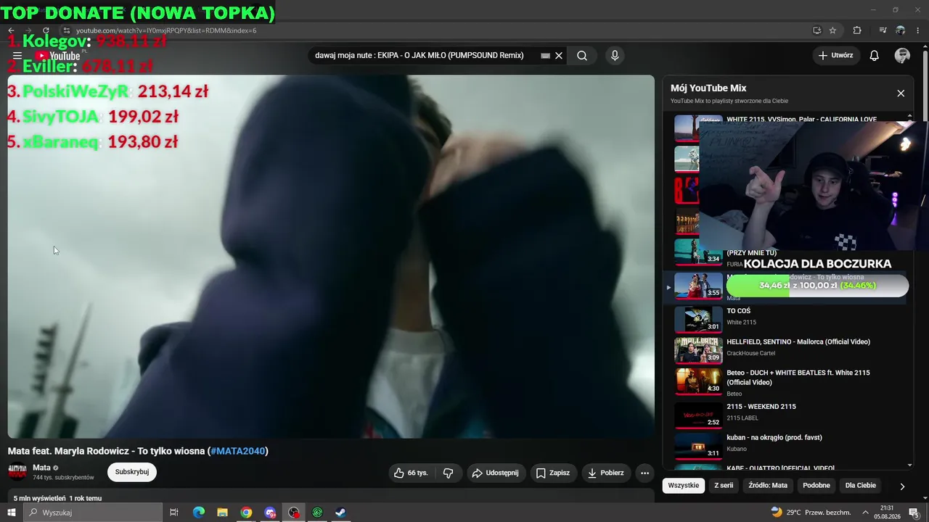Click the Subskrybuj button

(132, 472)
